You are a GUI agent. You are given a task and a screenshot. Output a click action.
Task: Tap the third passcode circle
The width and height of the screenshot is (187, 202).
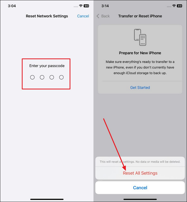[x=52, y=77]
